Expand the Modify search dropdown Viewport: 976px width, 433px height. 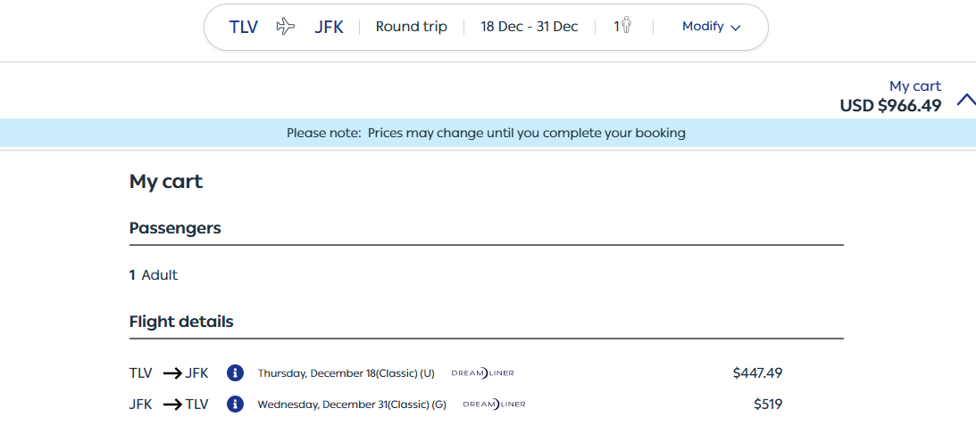[x=712, y=27]
